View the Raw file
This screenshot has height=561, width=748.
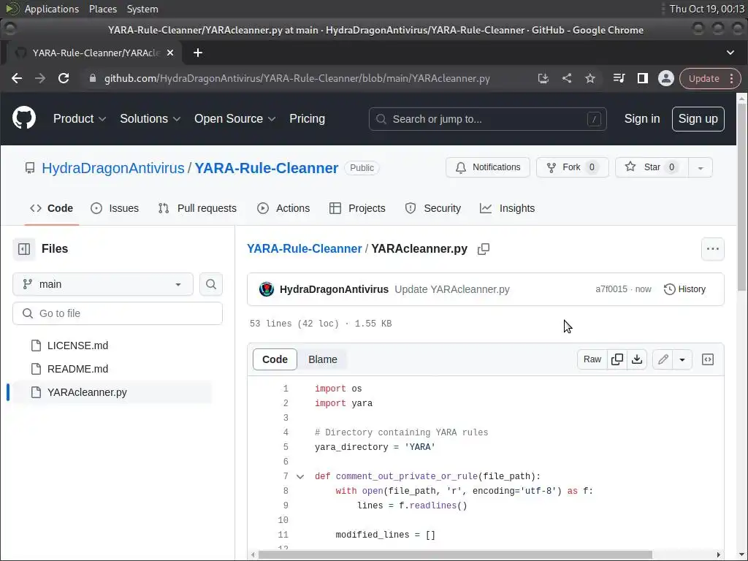click(592, 359)
